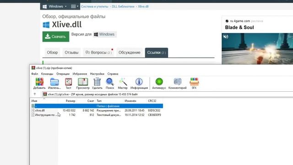Switch to the Вопросы tab
This screenshot has width=293, height=165.
(x=98, y=53)
